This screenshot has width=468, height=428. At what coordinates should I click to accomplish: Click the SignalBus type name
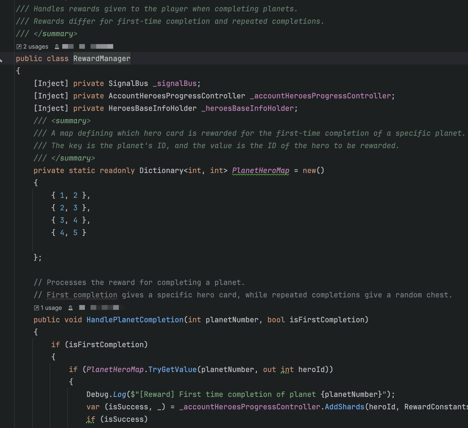[128, 83]
